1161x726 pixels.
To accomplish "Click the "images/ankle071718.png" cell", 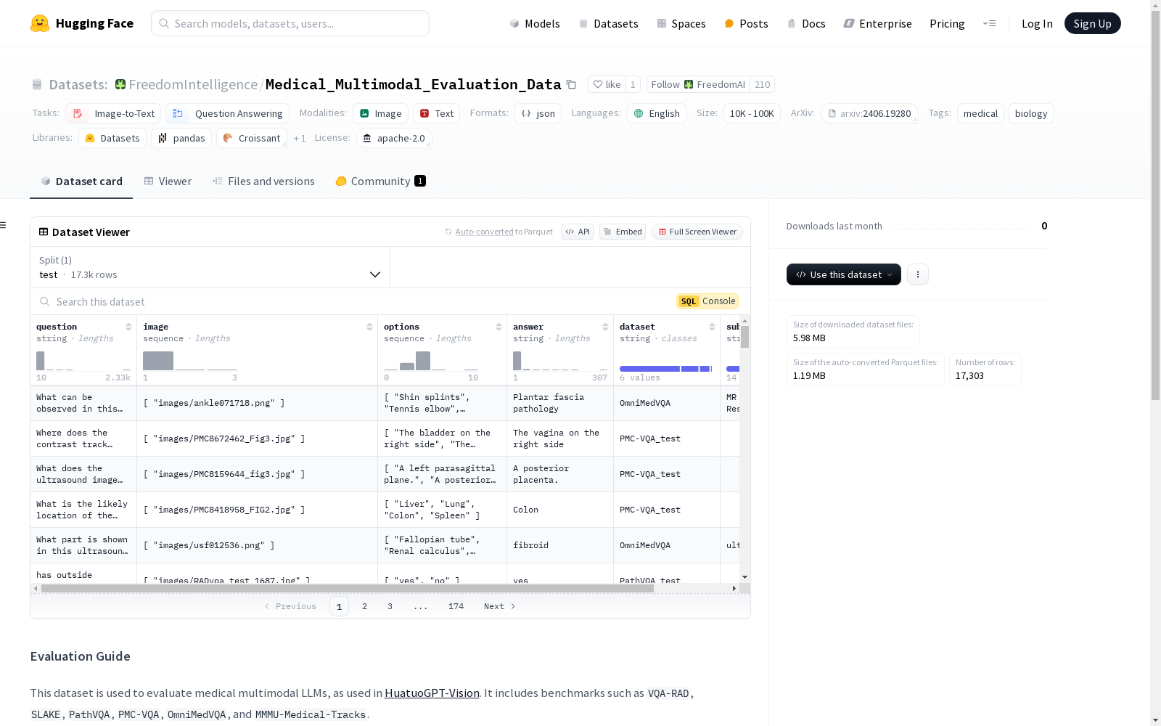I will [x=257, y=403].
